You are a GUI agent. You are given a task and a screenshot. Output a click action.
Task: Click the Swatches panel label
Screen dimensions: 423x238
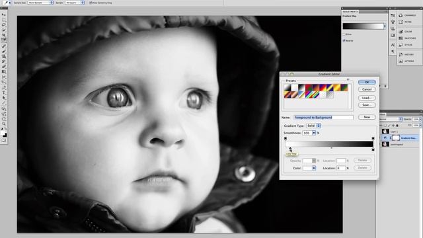[410, 38]
